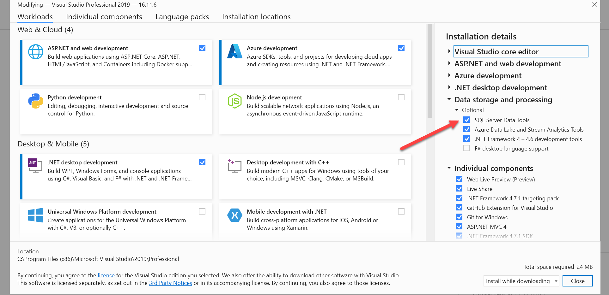Screen dimensions: 609x295
Task: Uncheck Web Live Preview (Preview) component
Action: 459,179
